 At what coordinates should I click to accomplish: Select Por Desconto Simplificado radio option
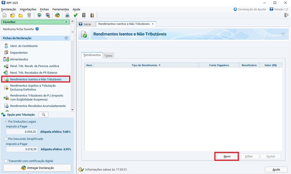[x=6, y=139]
